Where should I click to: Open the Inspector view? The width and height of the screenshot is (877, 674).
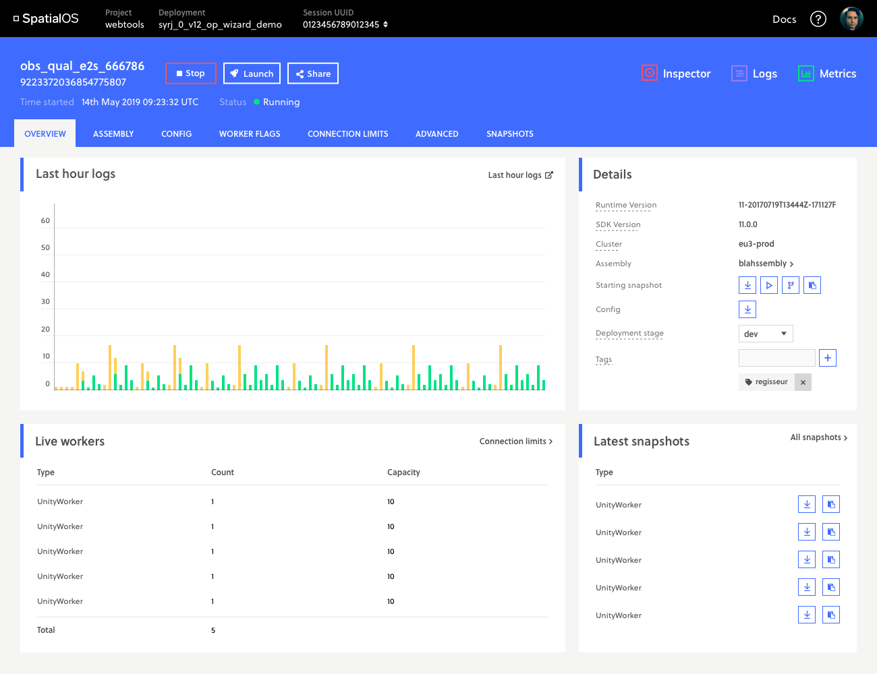tap(677, 73)
